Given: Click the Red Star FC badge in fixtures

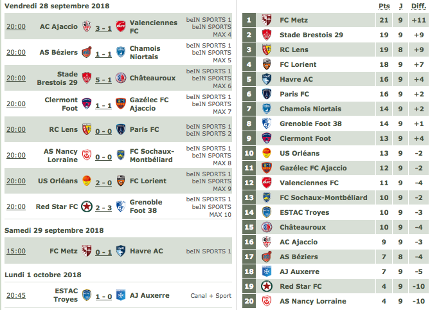Looking at the screenshot, I should click(87, 206).
